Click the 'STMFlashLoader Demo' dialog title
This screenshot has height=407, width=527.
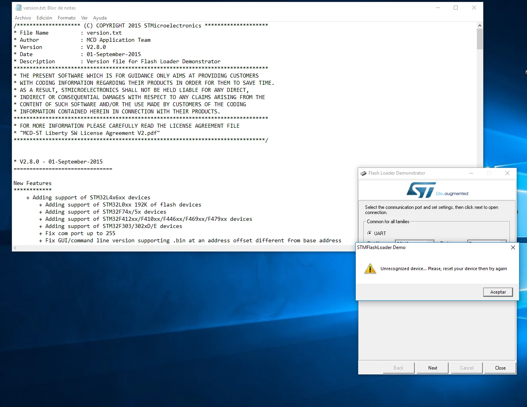pos(381,247)
